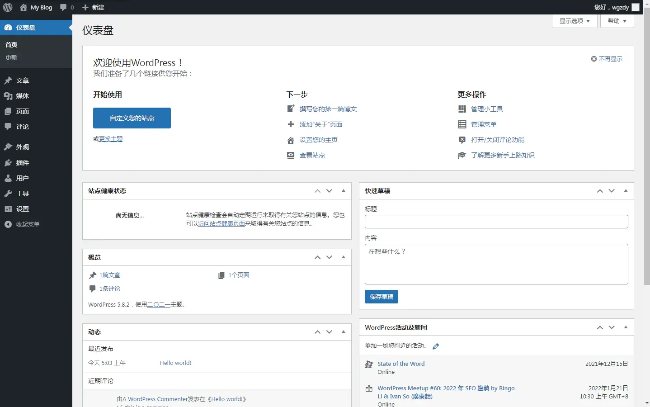650x407 pixels.
Task: Click the widgets icon beside 管理小工具
Action: click(x=462, y=109)
